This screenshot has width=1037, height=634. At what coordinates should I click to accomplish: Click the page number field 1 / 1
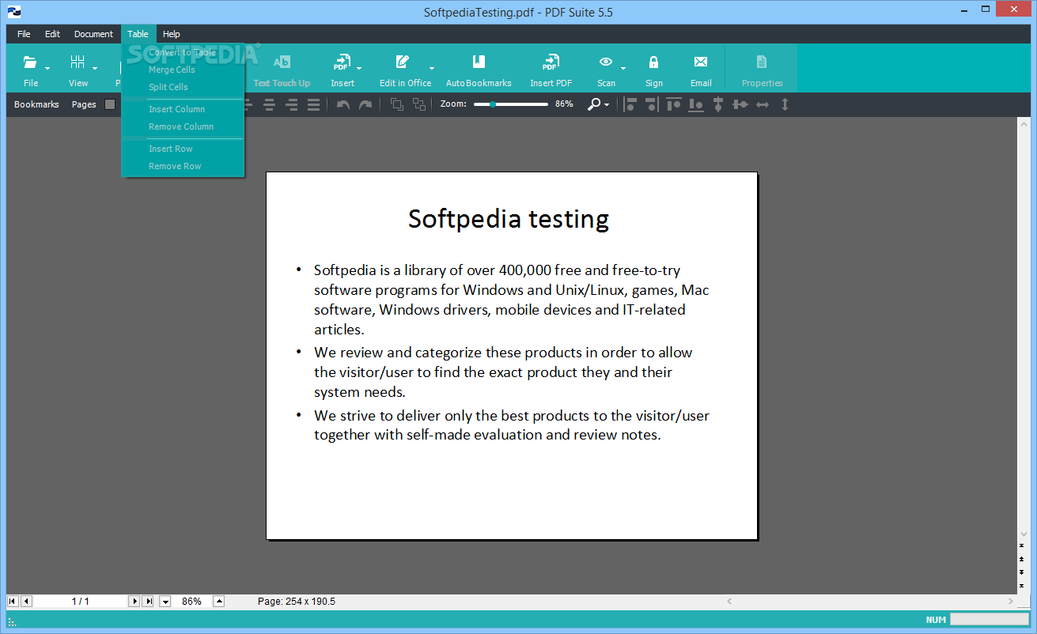click(80, 602)
